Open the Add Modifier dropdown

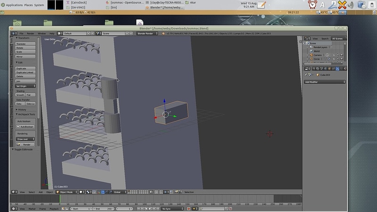coord(325,82)
